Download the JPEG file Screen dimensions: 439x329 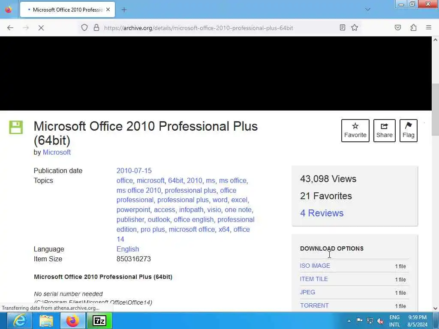click(x=307, y=292)
